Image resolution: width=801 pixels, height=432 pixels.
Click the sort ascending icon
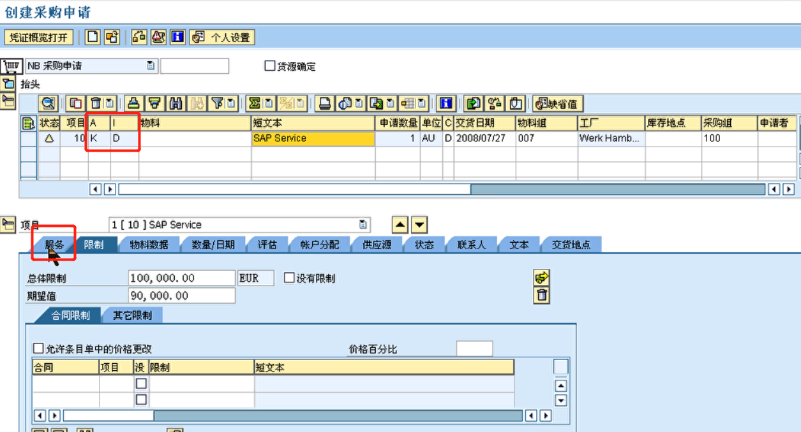133,103
